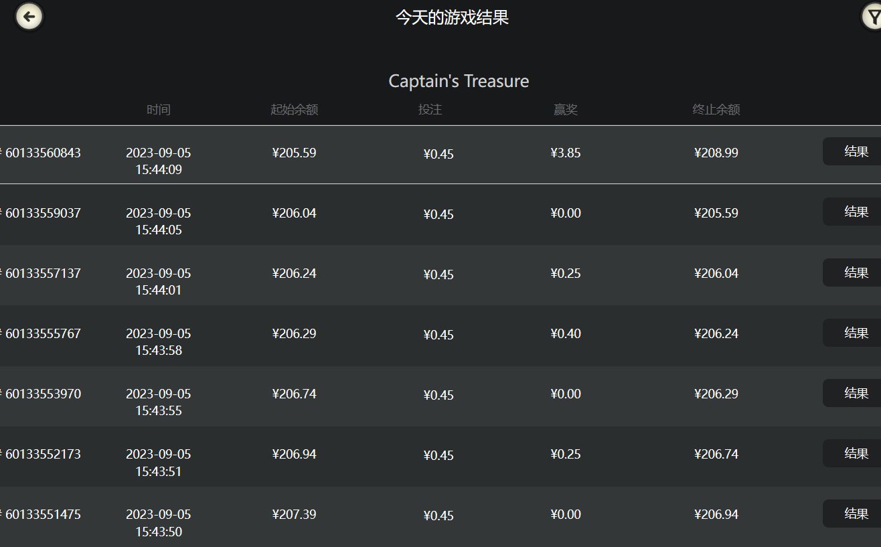
Task: Click the 时间 column header
Action: 159,110
